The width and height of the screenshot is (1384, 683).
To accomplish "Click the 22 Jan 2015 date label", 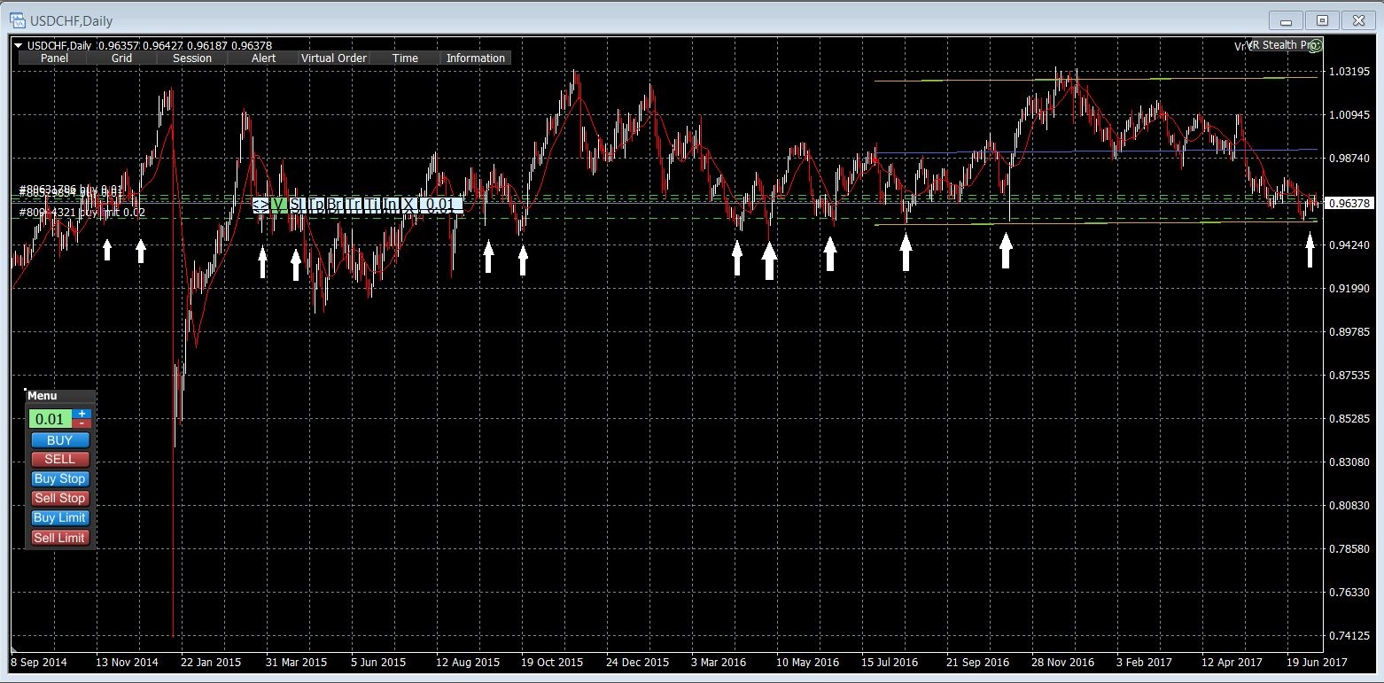I will pos(210,662).
